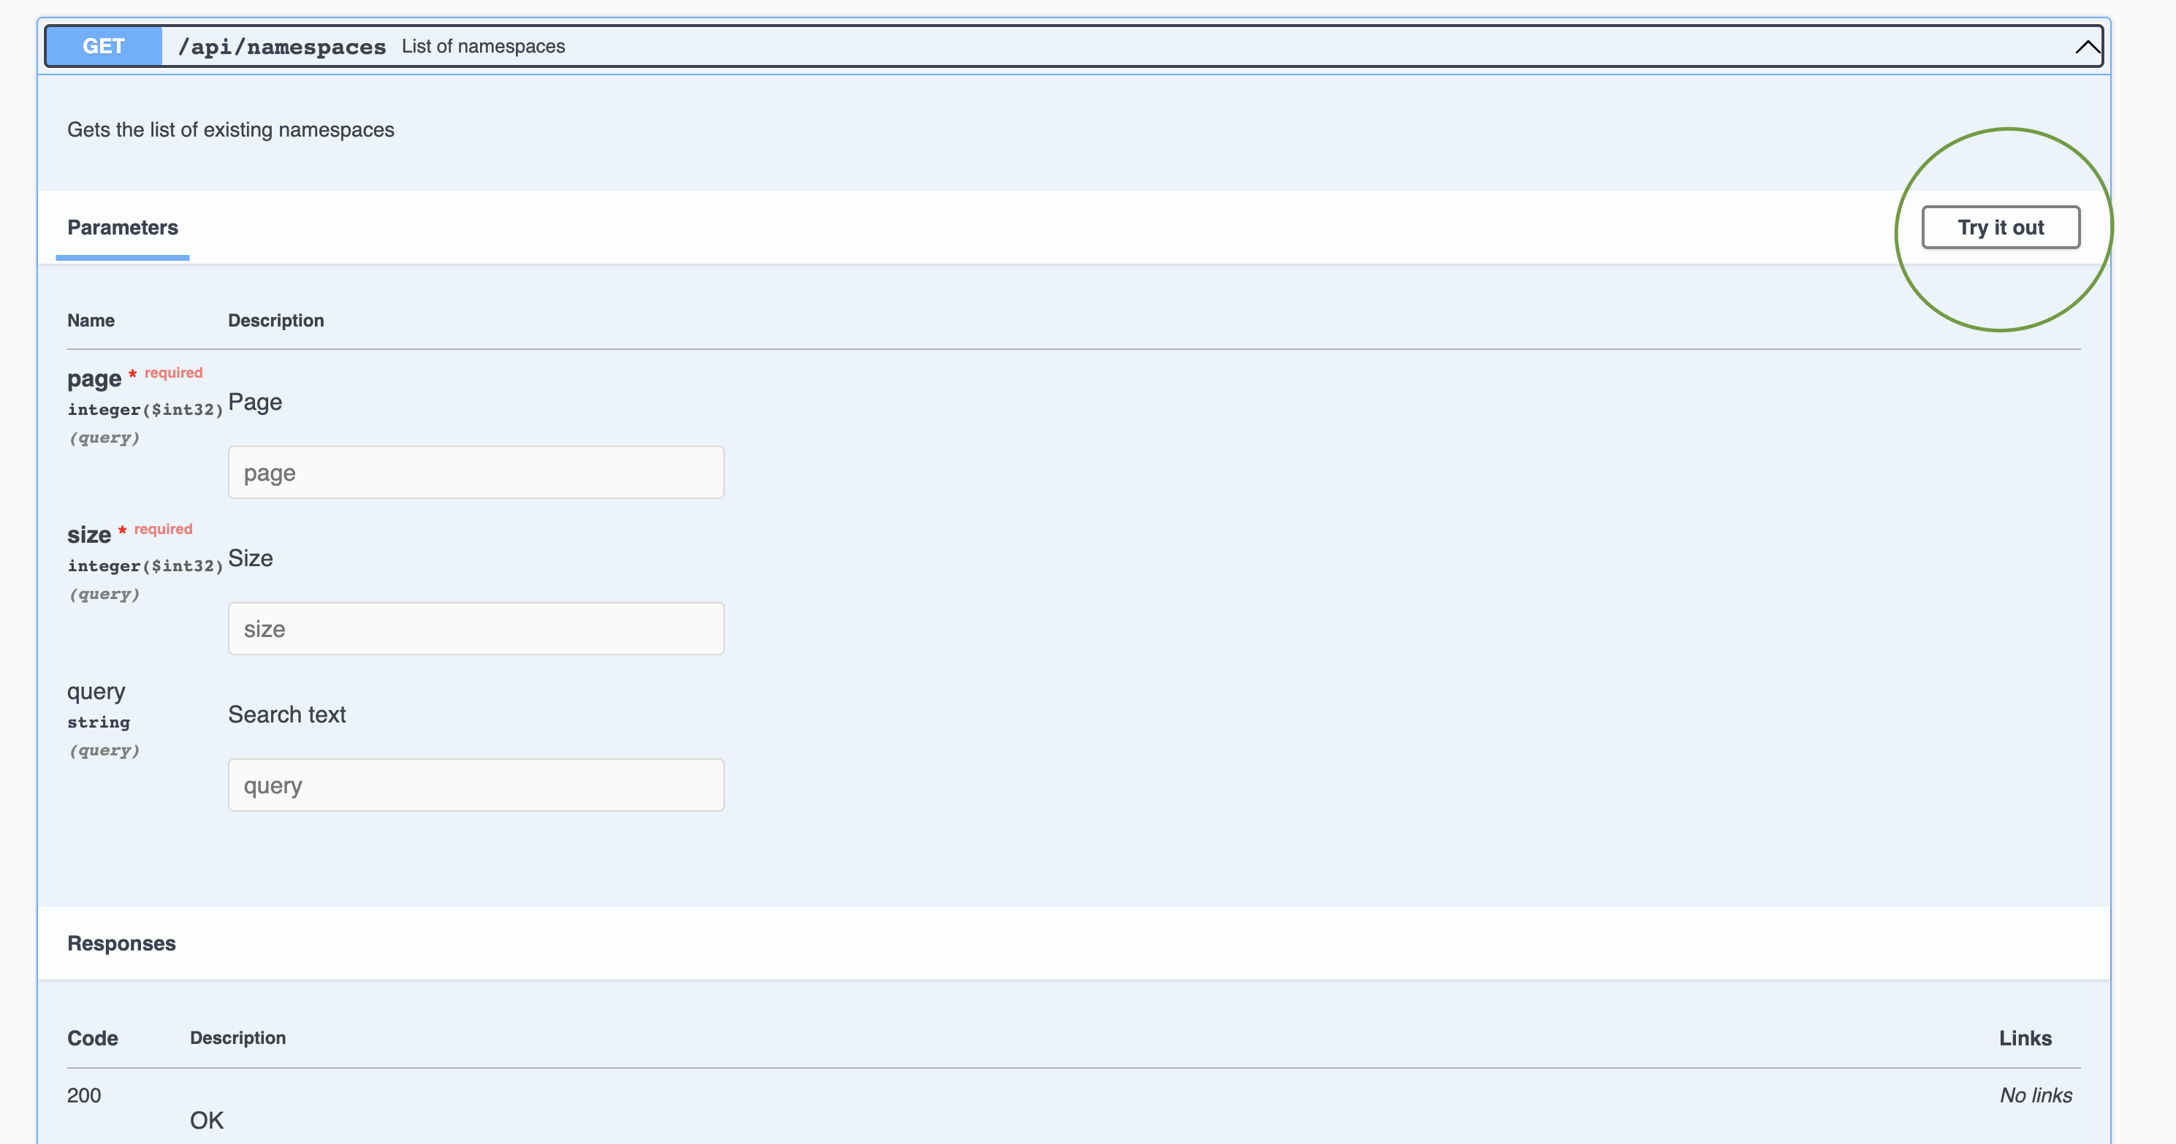
Task: Focus the size parameter input field
Action: tap(476, 628)
